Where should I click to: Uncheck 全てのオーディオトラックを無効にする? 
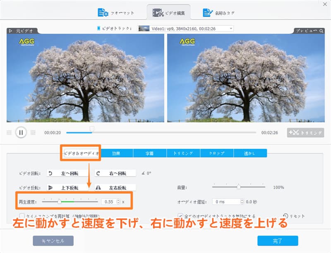coord(180,215)
